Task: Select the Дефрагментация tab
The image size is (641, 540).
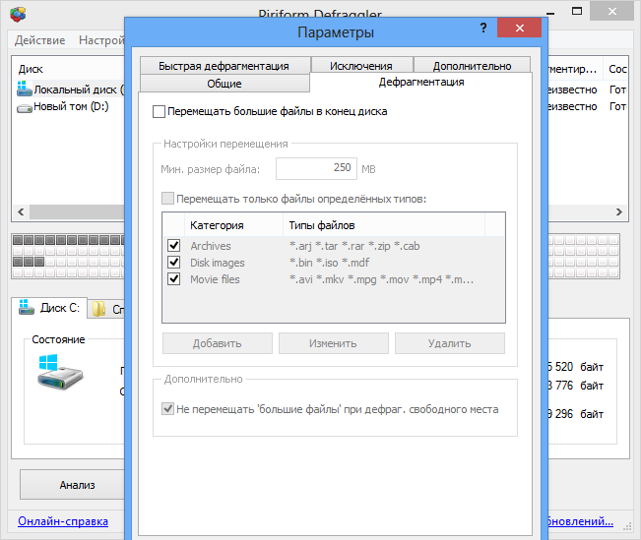Action: click(x=421, y=82)
